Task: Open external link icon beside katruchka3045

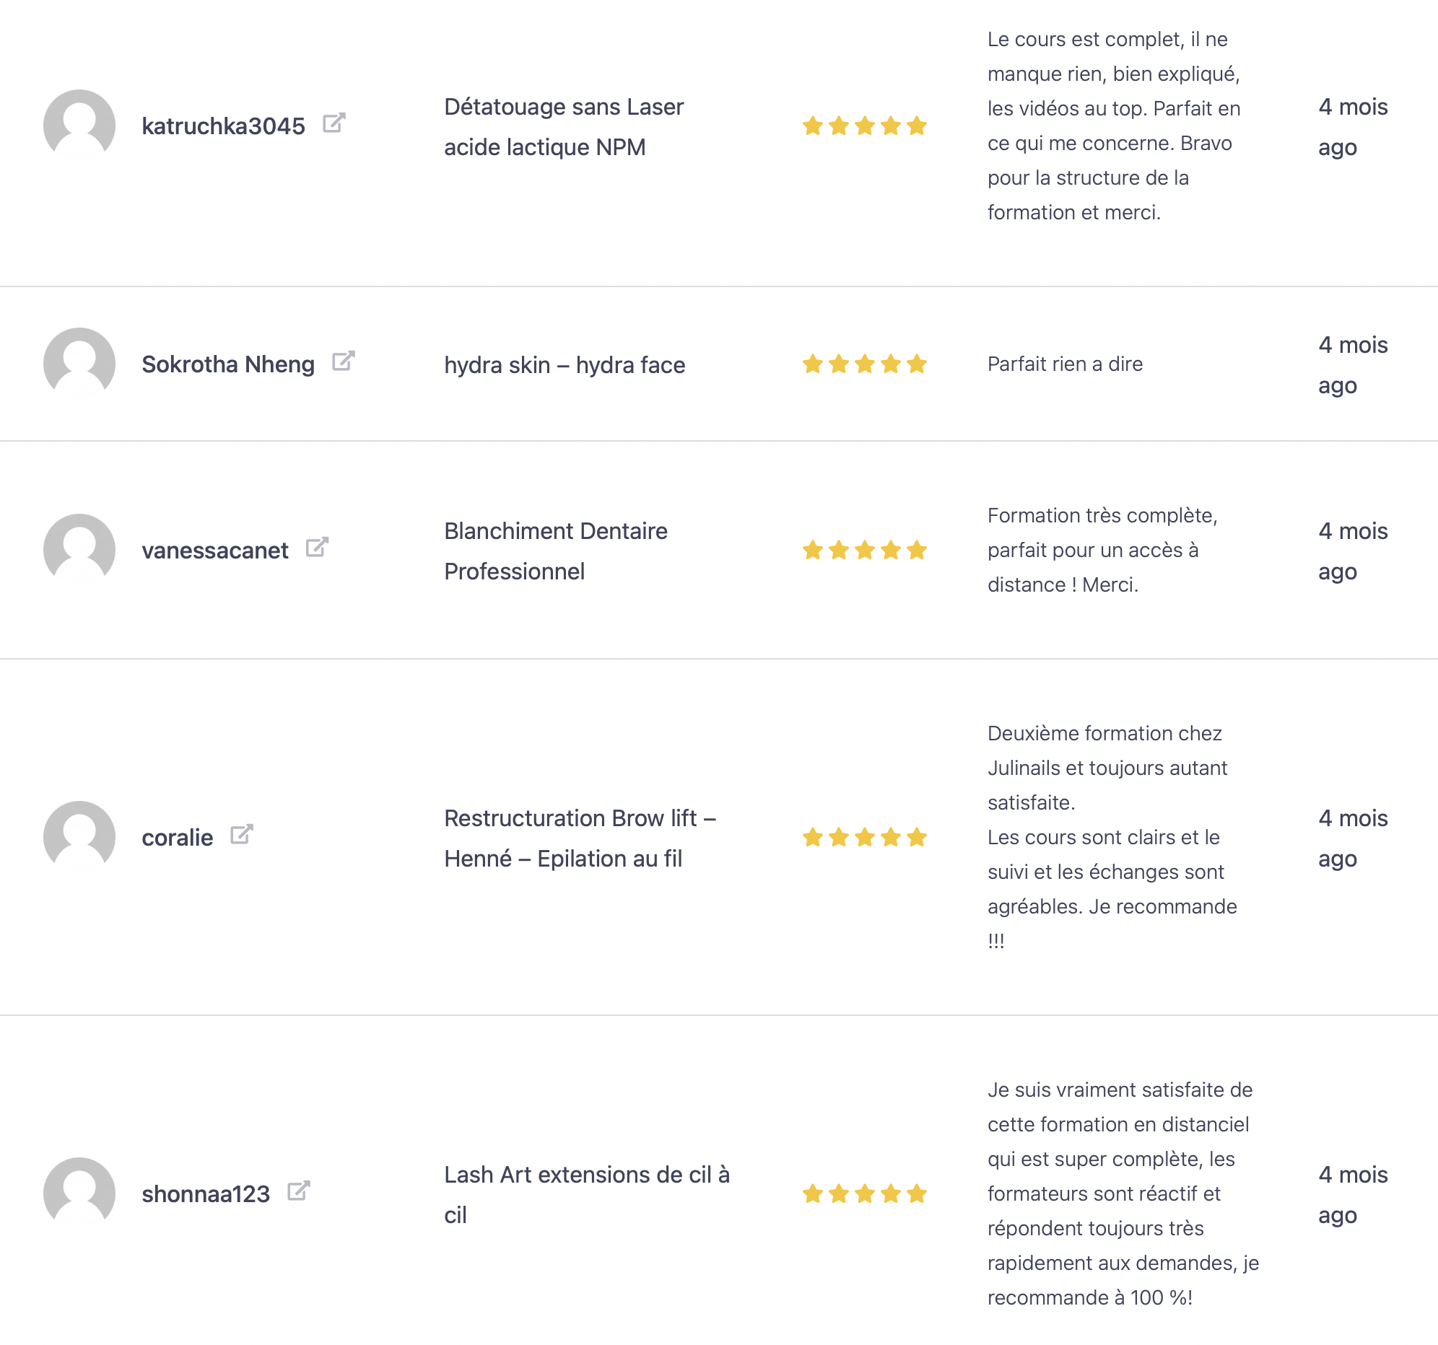Action: pyautogui.click(x=334, y=123)
